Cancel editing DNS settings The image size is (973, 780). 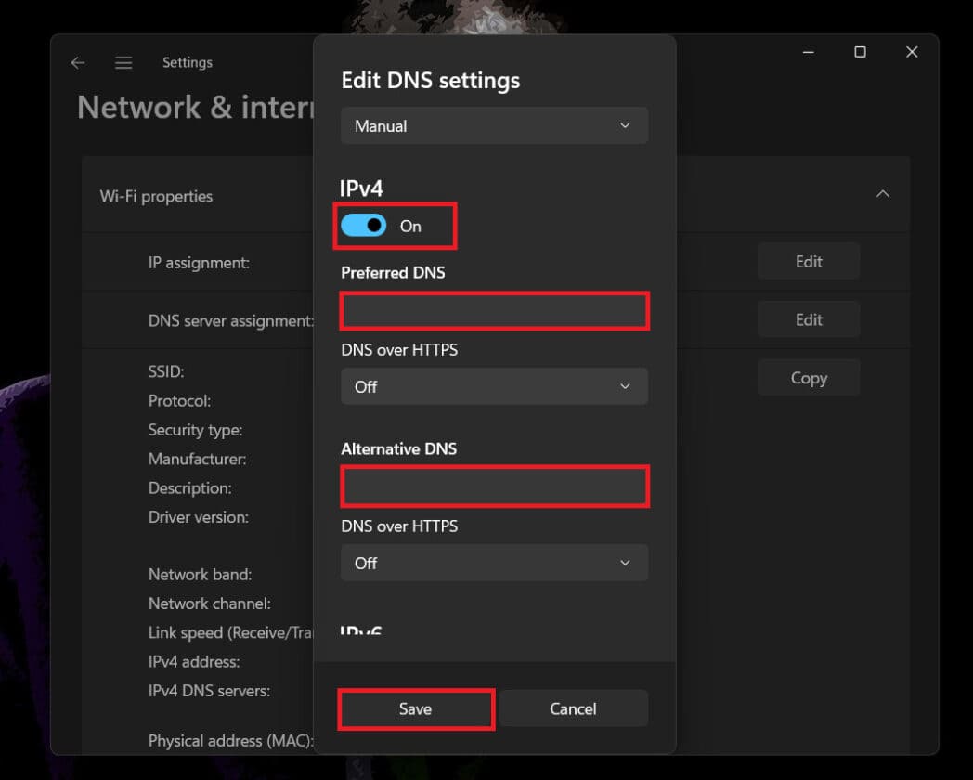coord(573,708)
